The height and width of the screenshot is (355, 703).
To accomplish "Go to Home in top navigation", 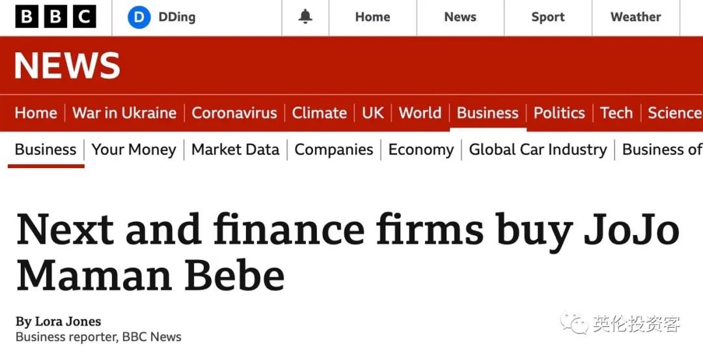I will click(372, 18).
